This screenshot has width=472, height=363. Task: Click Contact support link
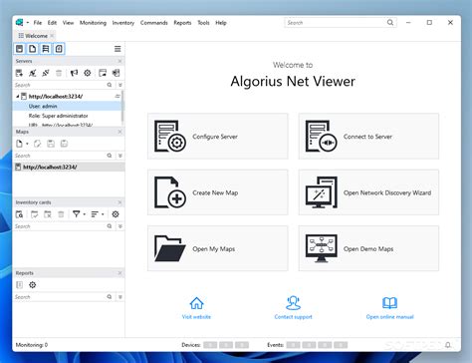coord(293,308)
